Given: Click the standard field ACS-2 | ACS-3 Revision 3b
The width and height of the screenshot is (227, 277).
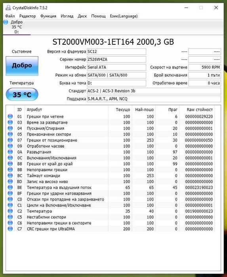Looking at the screenshot, I should tap(154, 91).
